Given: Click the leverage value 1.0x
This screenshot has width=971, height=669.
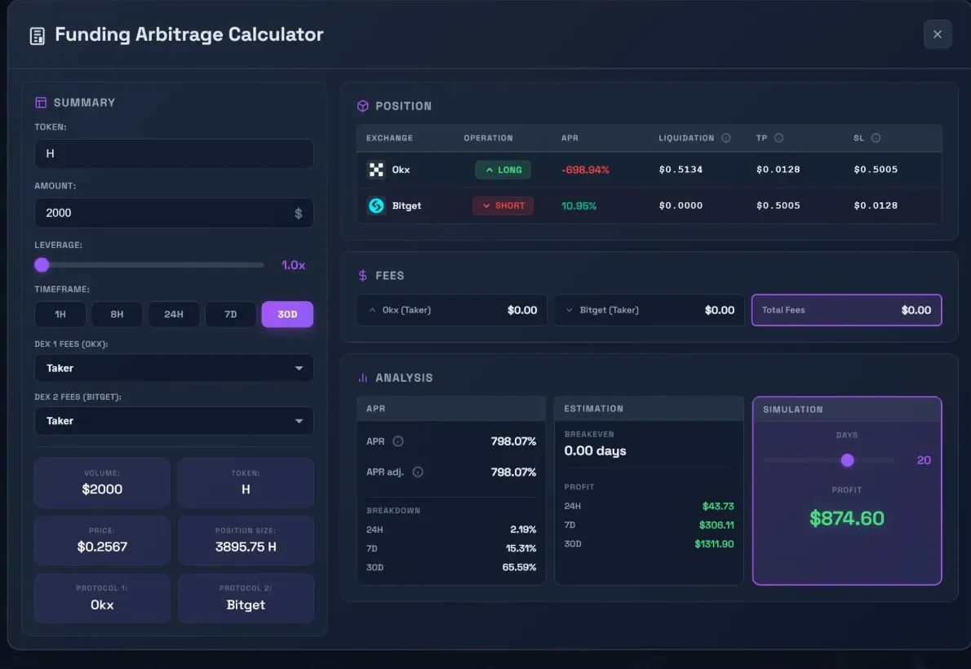Looking at the screenshot, I should (294, 265).
